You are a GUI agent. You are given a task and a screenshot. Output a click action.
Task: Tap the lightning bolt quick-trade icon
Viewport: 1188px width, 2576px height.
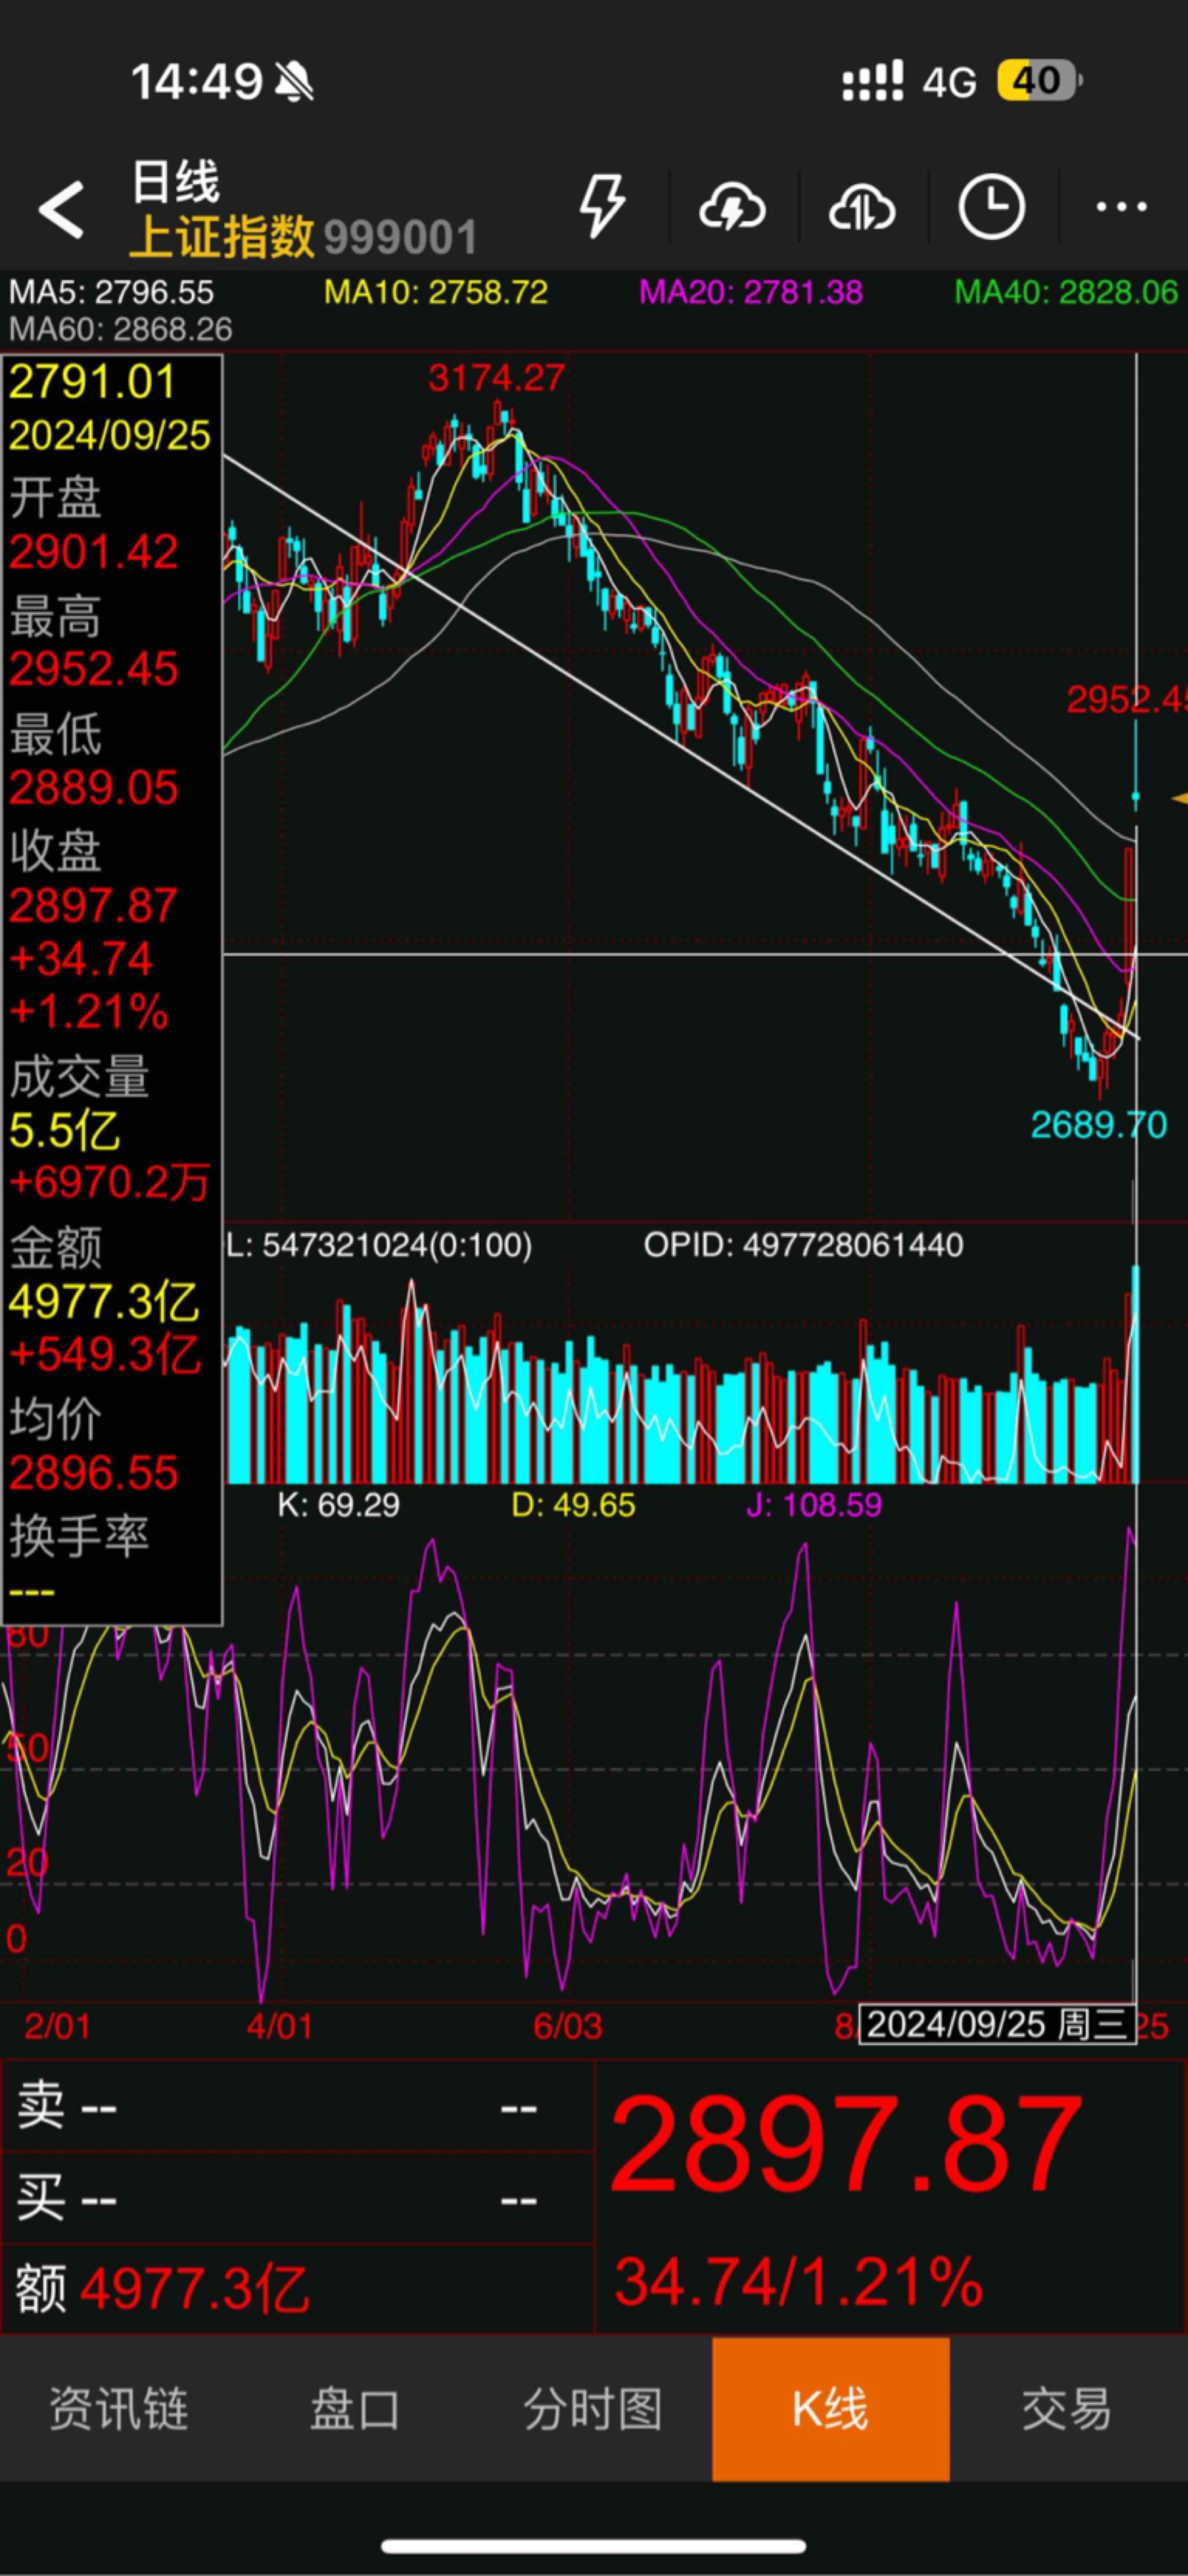pyautogui.click(x=602, y=207)
